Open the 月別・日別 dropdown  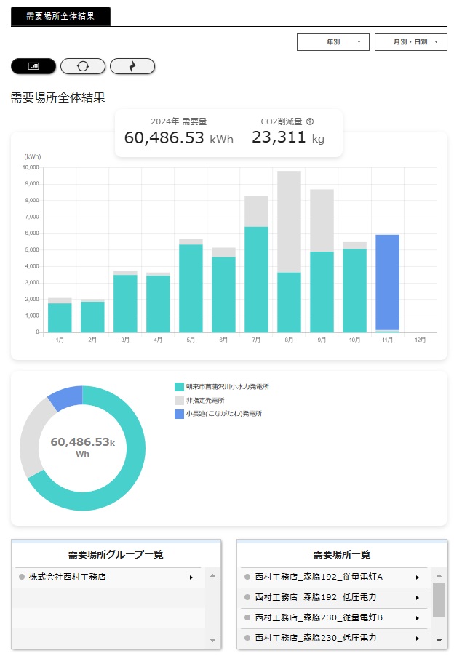pos(410,42)
